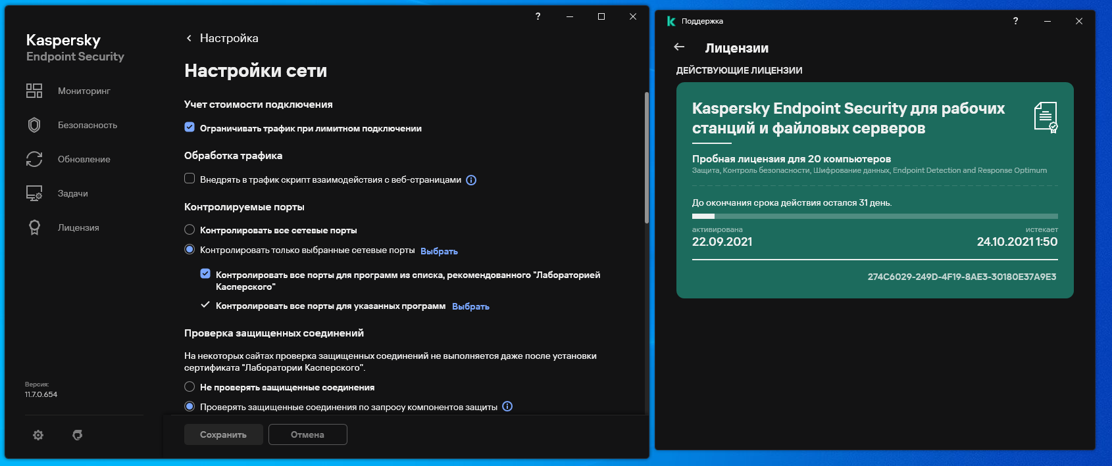Viewport: 1112px width, 466px height.
Task: Click the Настройка breadcrumb link
Action: pyautogui.click(x=229, y=38)
